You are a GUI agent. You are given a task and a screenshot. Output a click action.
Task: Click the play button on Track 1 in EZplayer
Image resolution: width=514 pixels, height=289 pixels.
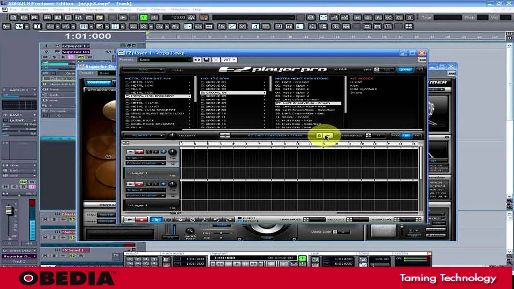coord(130,152)
